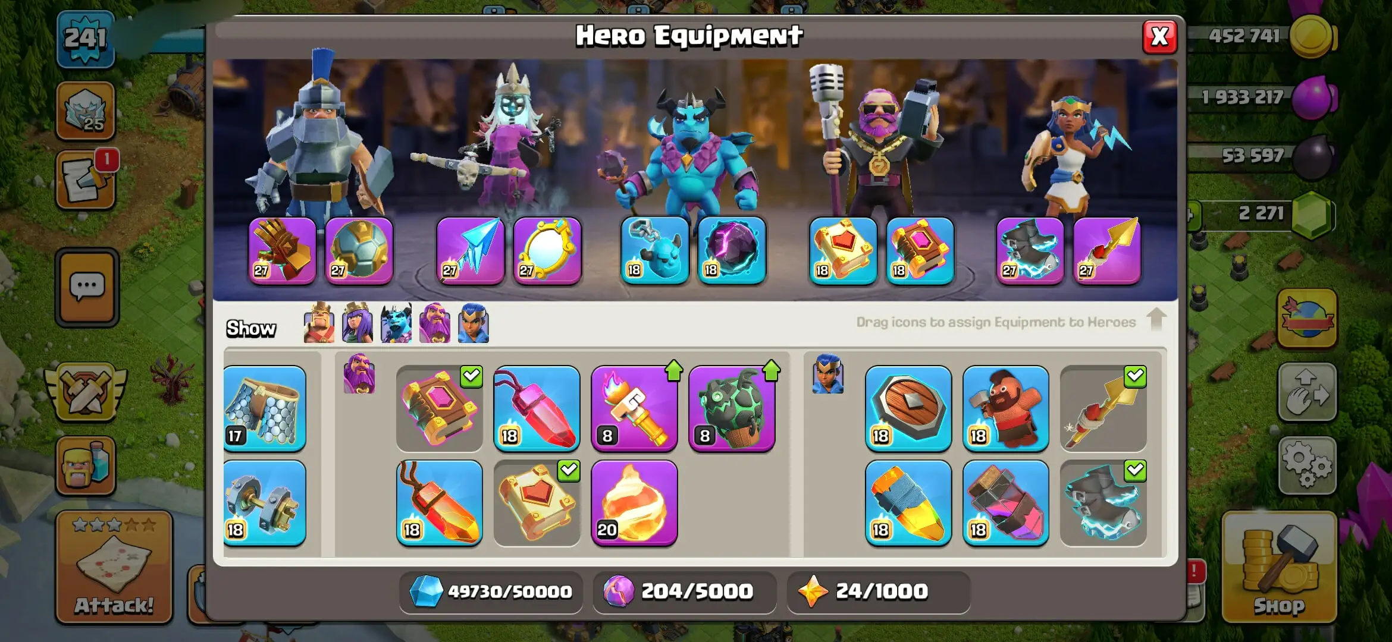Viewport: 1392px width, 642px height.
Task: Toggle the checked Rocket Spear equipment
Action: (x=1103, y=408)
